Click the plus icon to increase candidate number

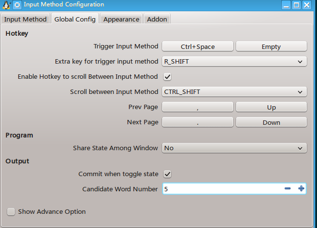(301, 189)
